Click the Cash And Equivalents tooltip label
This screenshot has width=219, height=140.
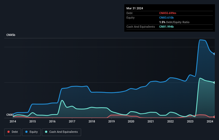(141, 27)
